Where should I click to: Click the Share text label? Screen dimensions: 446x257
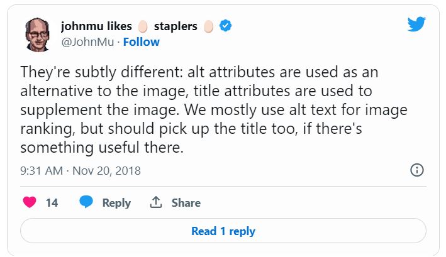[186, 203]
